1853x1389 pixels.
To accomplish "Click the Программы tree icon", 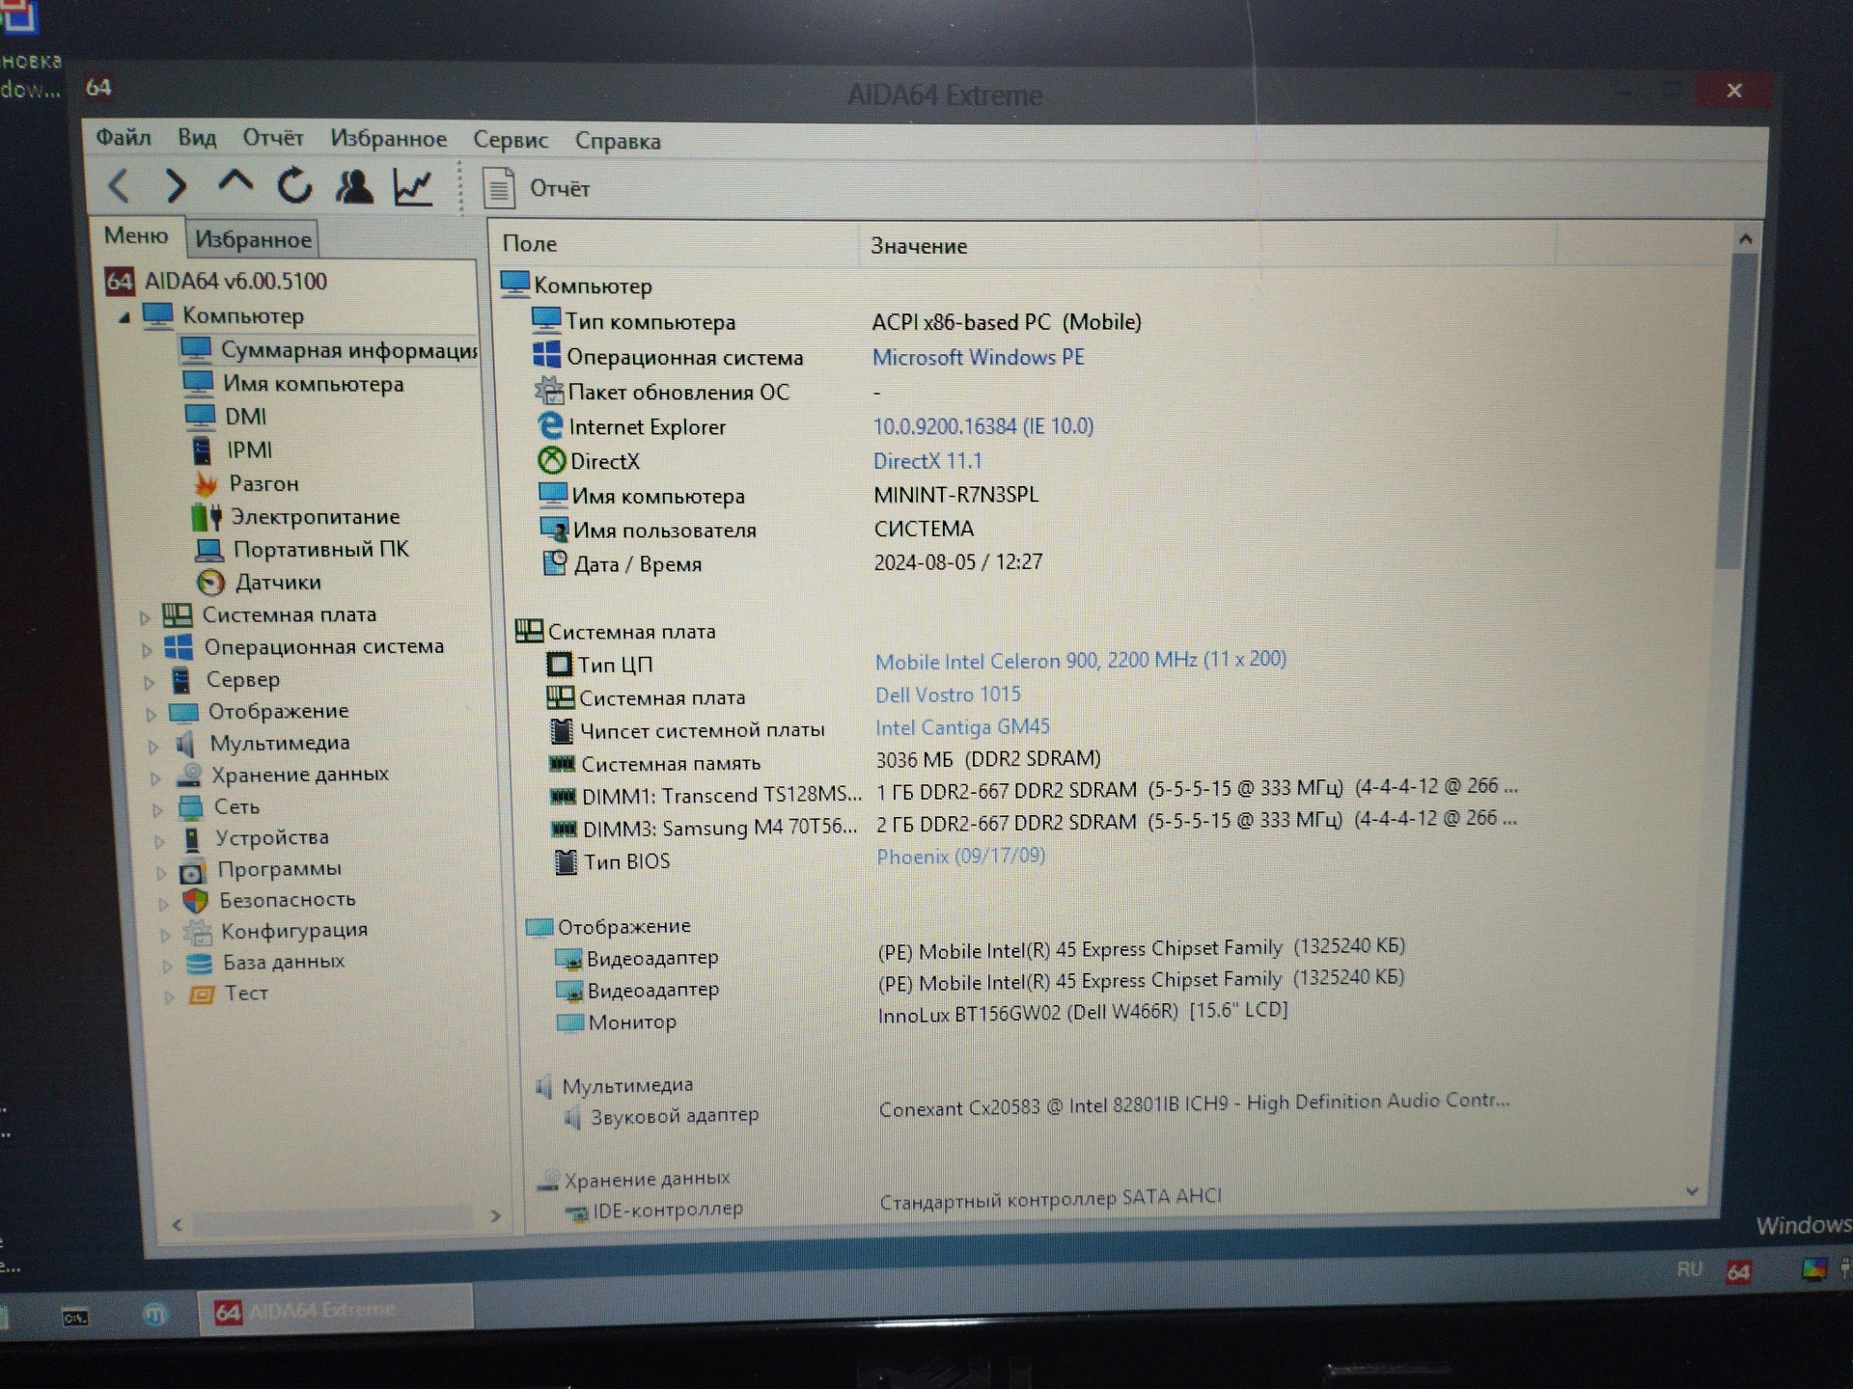I will click(192, 871).
